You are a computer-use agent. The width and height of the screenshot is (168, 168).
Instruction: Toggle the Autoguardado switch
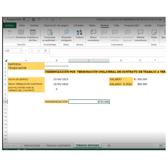[x=26, y=19]
